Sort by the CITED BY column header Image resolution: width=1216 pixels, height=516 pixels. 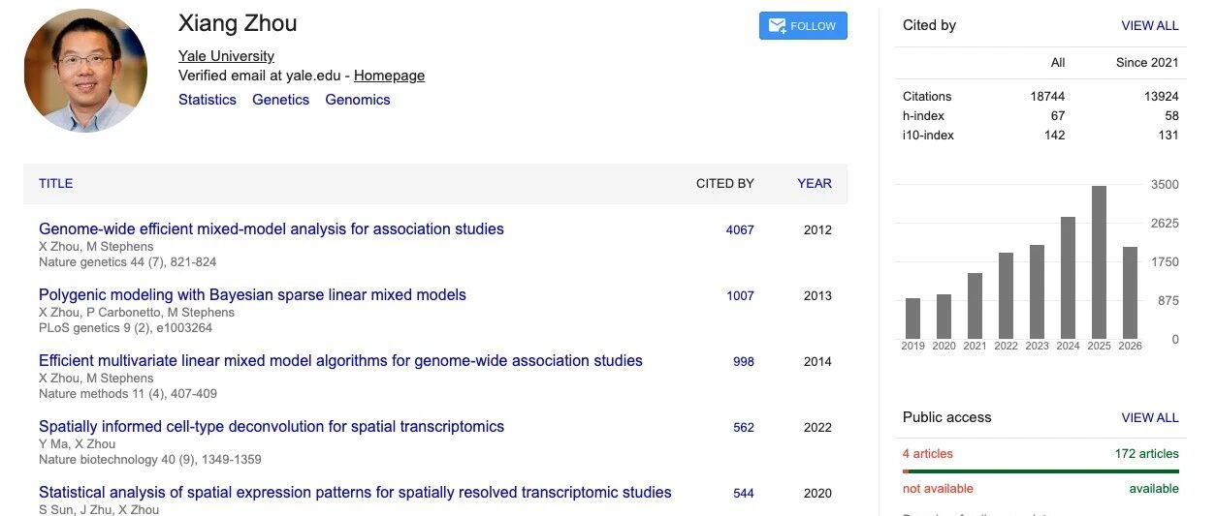click(x=725, y=183)
